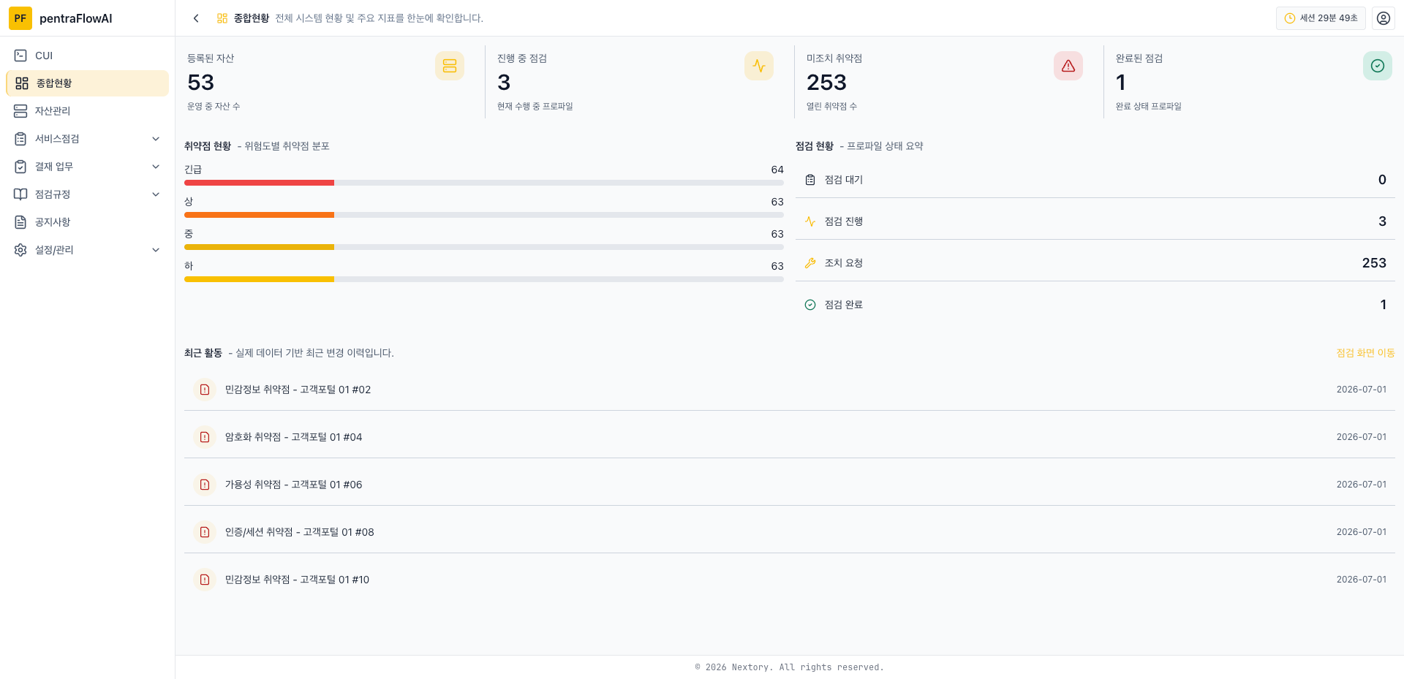Viewport: 1404px width, 679px height.
Task: Click the 취약점 현황 section heading
Action: pos(208,146)
